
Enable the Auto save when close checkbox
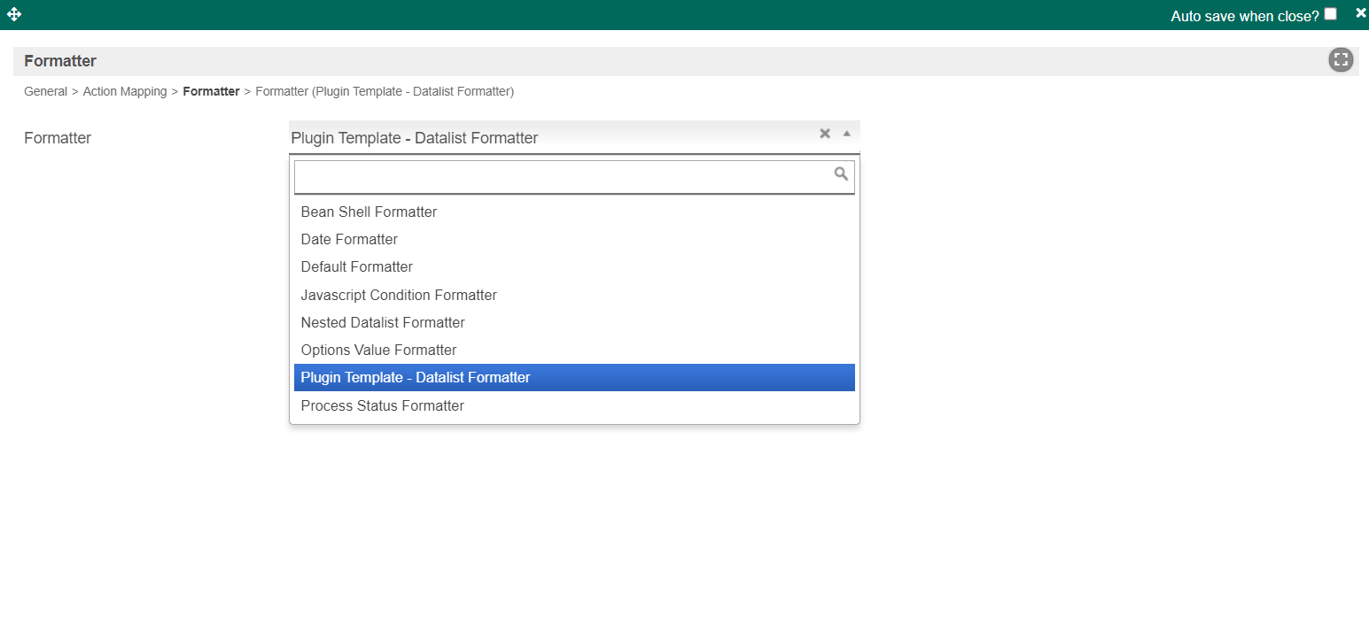point(1330,14)
